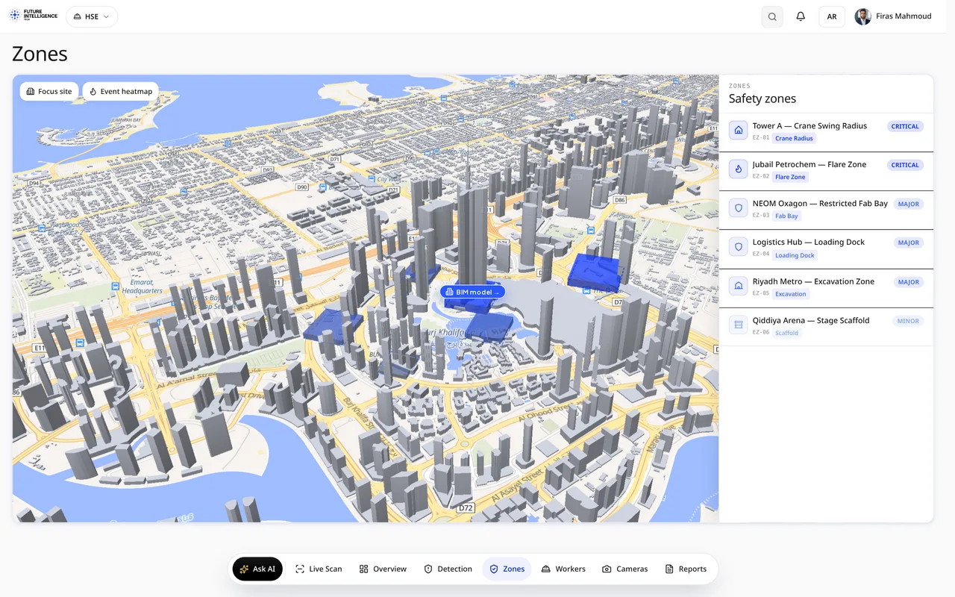Click the Scaffold tag

786,333
